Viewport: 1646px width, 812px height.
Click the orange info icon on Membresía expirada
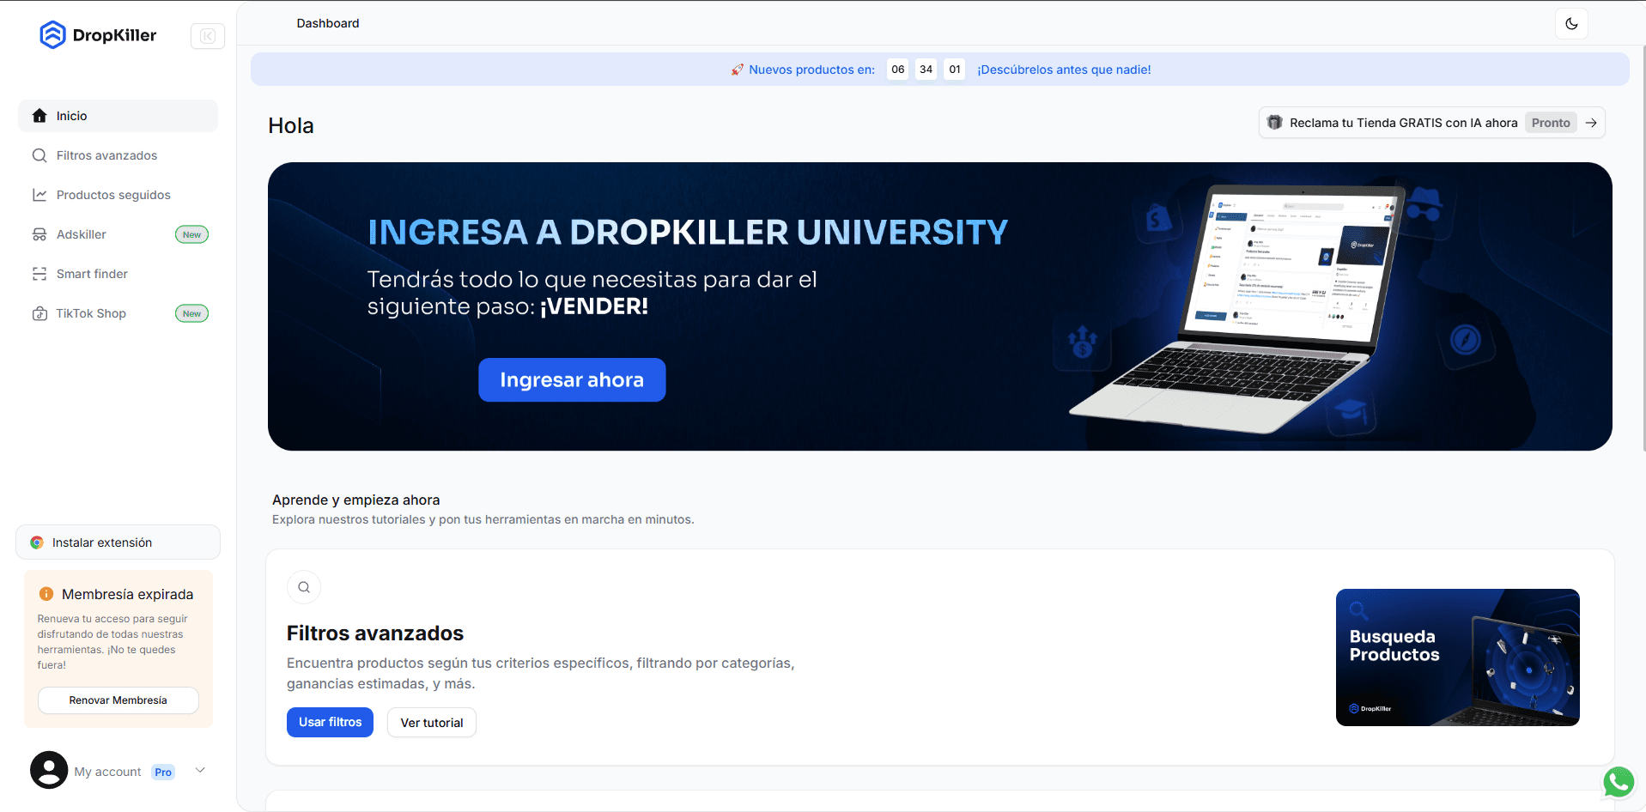46,594
